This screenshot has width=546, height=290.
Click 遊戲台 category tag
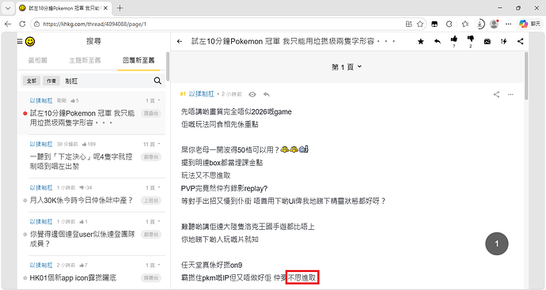point(151,113)
